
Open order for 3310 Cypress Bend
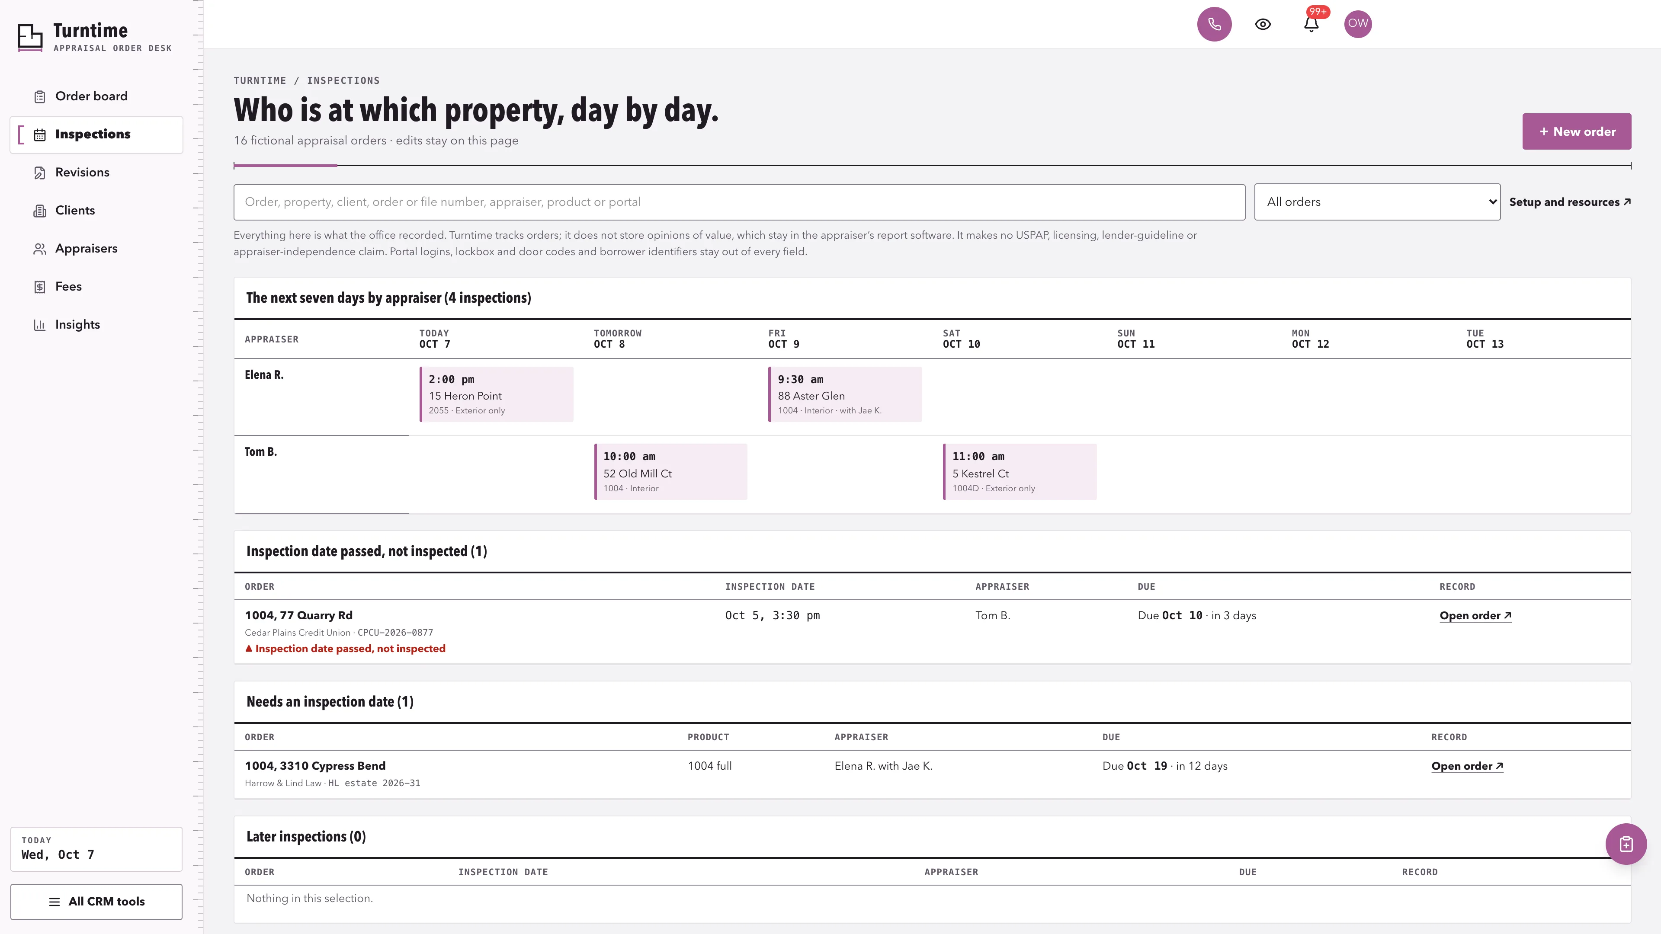(1467, 766)
